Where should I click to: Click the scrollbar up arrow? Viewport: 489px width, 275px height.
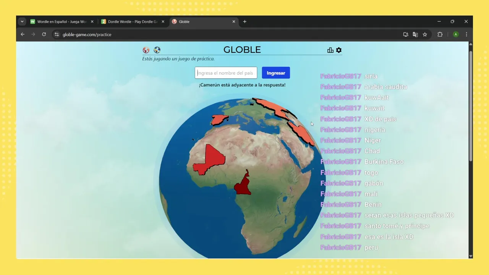coord(471,44)
